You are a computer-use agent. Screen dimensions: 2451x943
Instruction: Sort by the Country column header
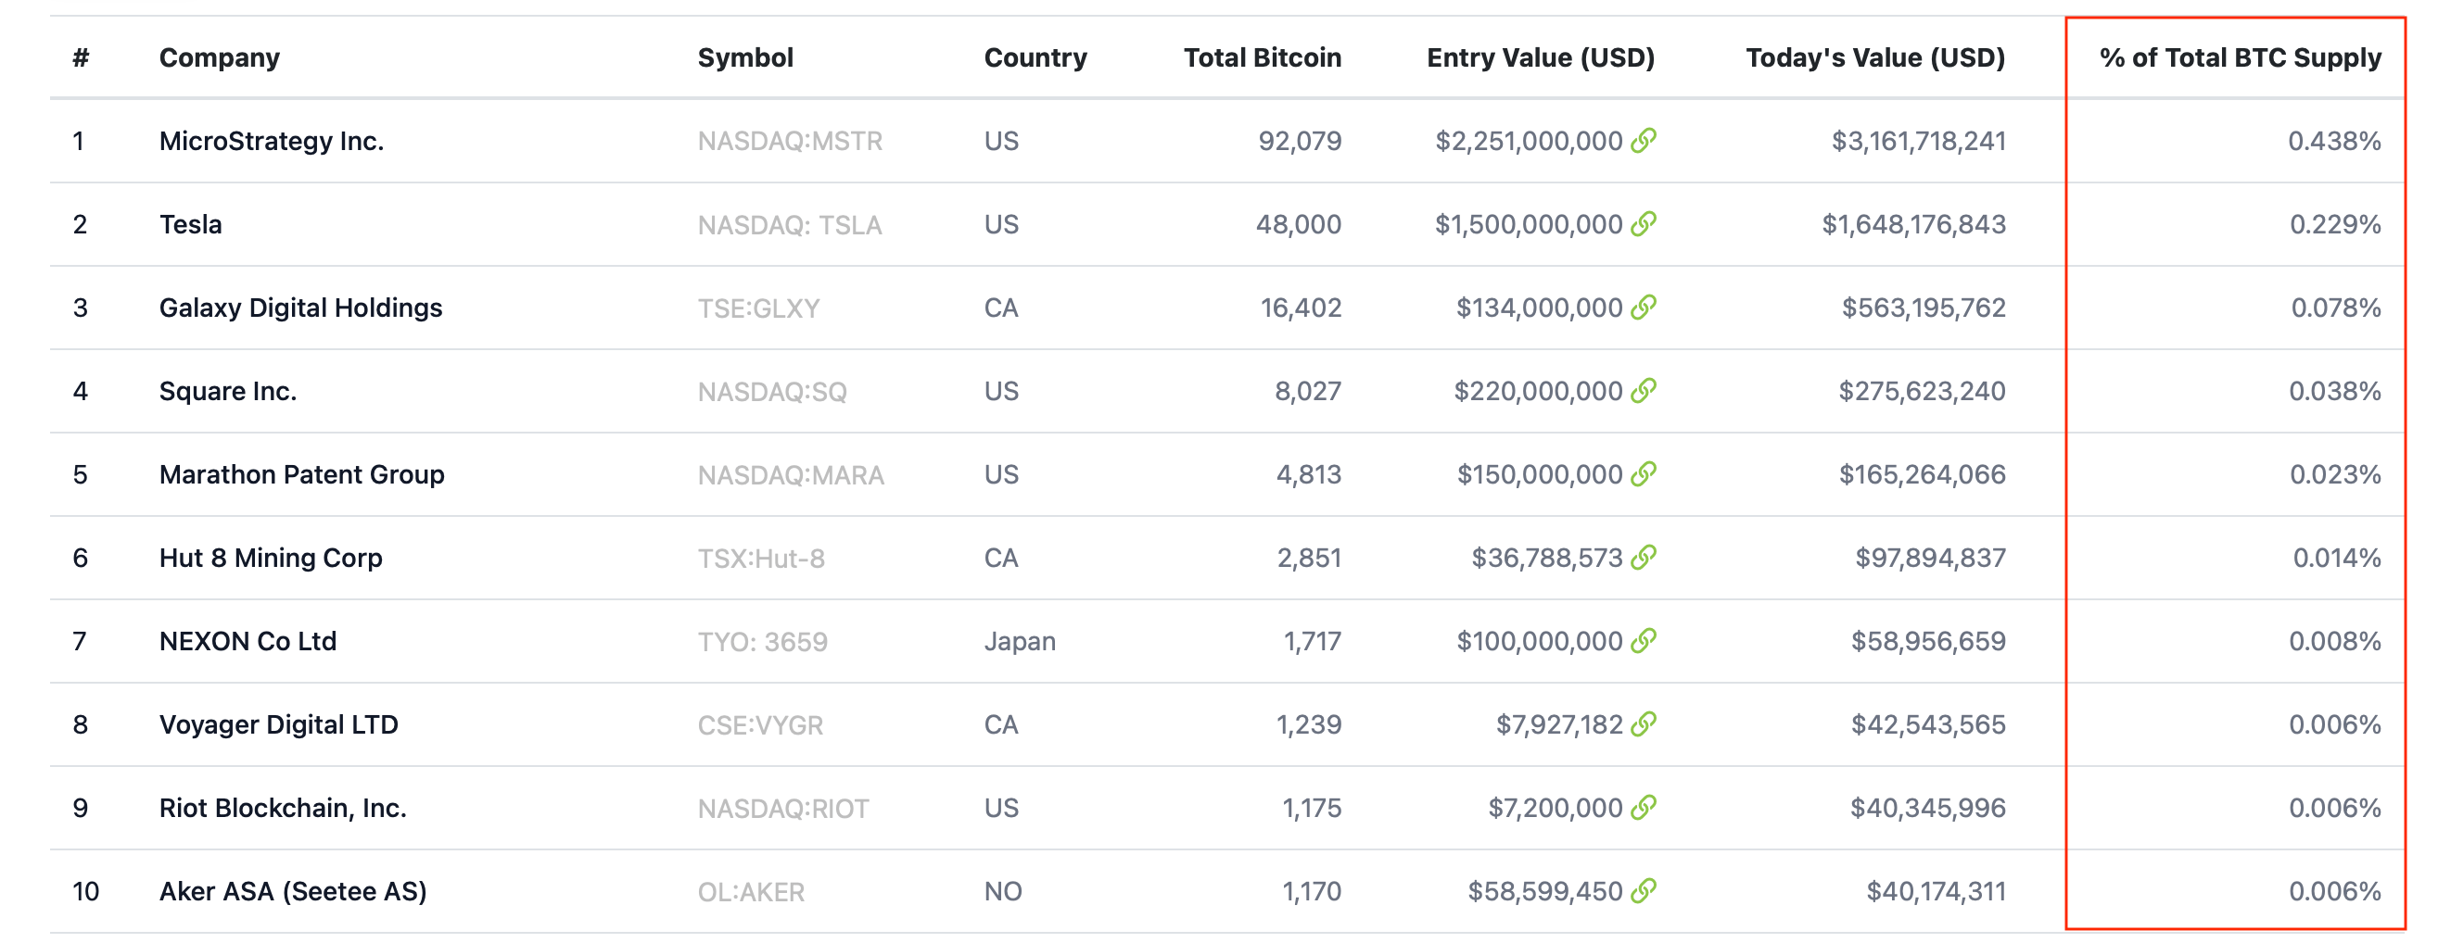1035,58
